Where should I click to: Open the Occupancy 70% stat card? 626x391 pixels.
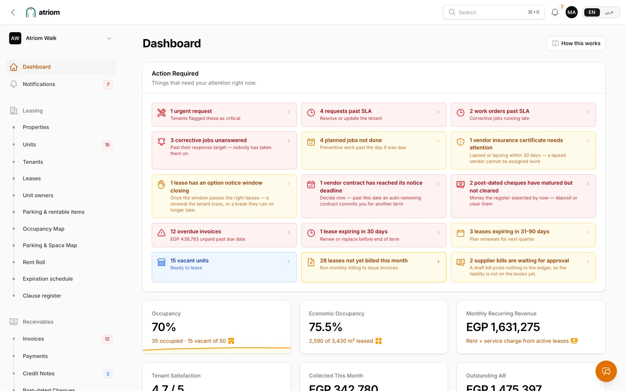tap(216, 327)
